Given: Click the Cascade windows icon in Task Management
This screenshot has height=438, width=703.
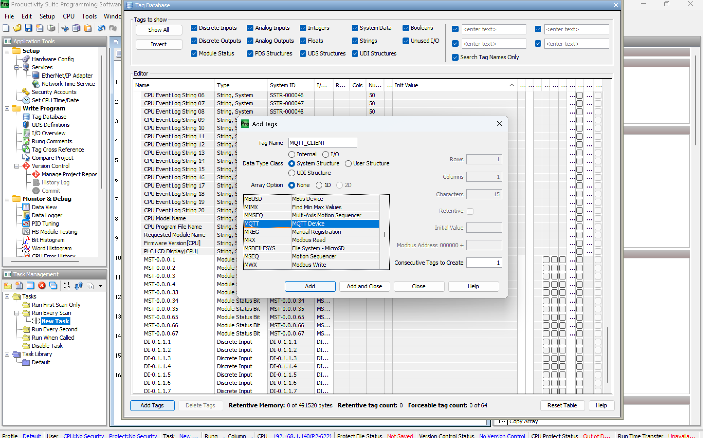Looking at the screenshot, I should click(x=53, y=286).
